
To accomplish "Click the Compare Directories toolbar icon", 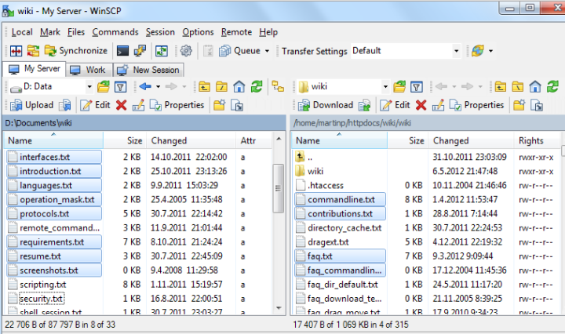I will [x=16, y=51].
